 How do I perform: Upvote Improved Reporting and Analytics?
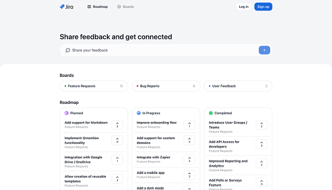(x=261, y=164)
